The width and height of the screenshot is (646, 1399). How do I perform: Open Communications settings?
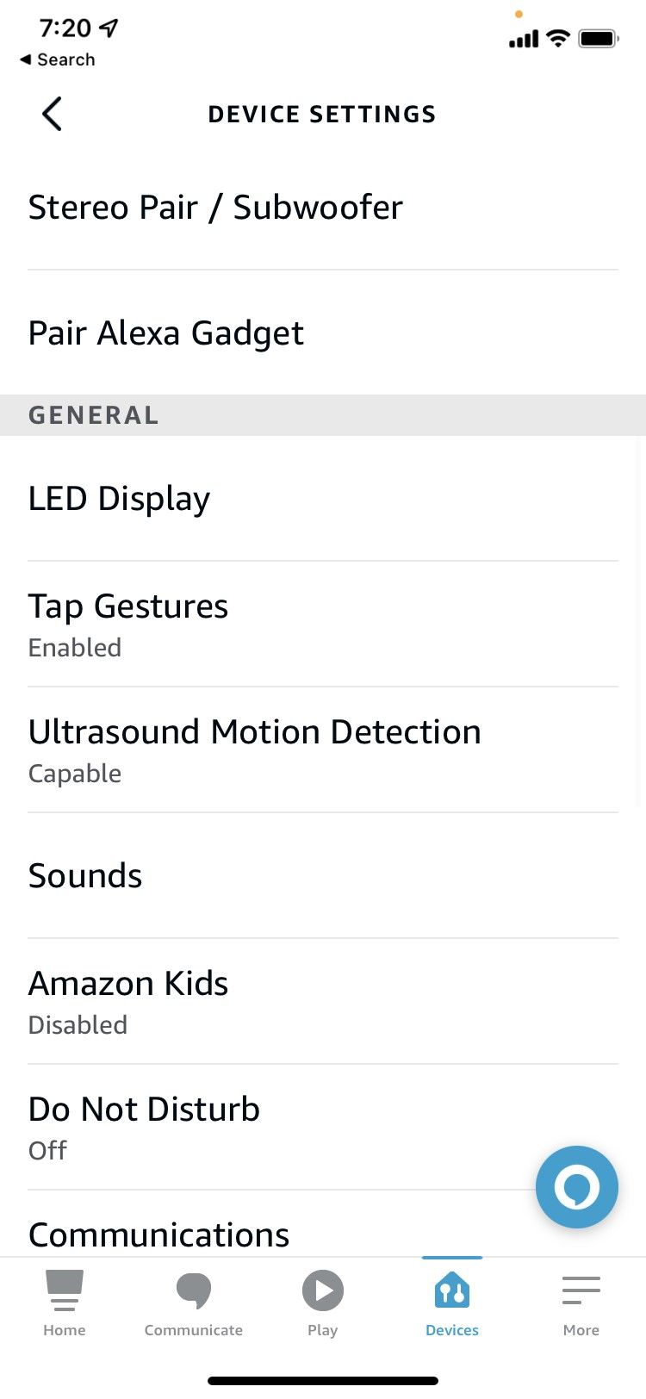click(158, 1234)
